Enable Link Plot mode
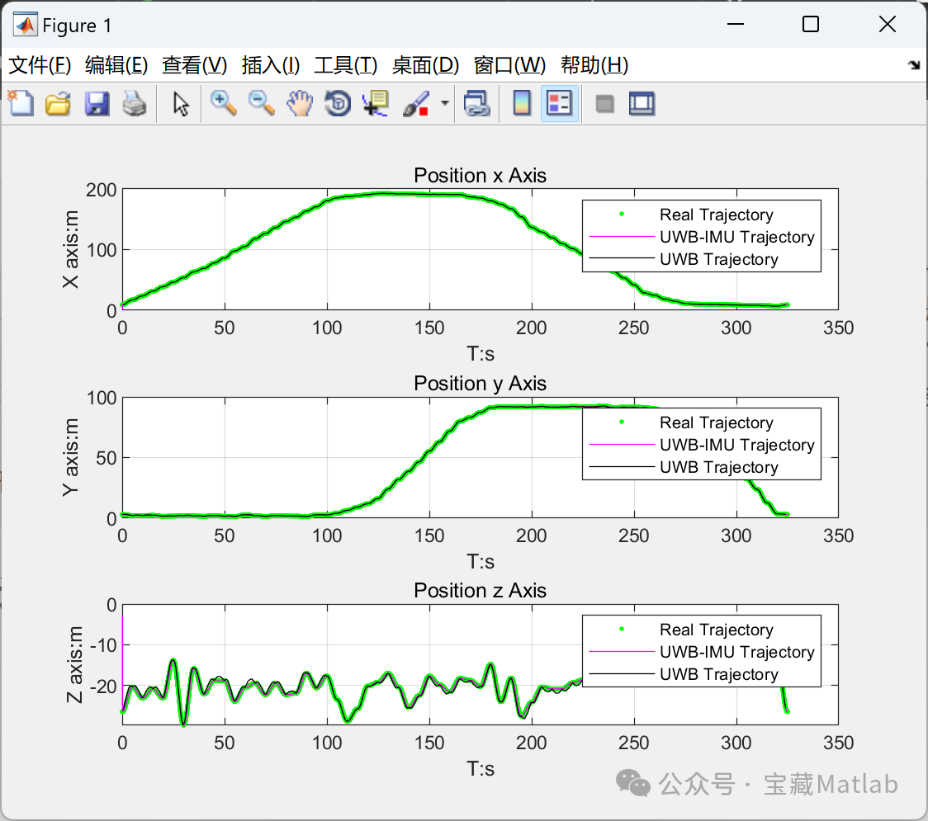The height and width of the screenshot is (821, 928). (476, 104)
